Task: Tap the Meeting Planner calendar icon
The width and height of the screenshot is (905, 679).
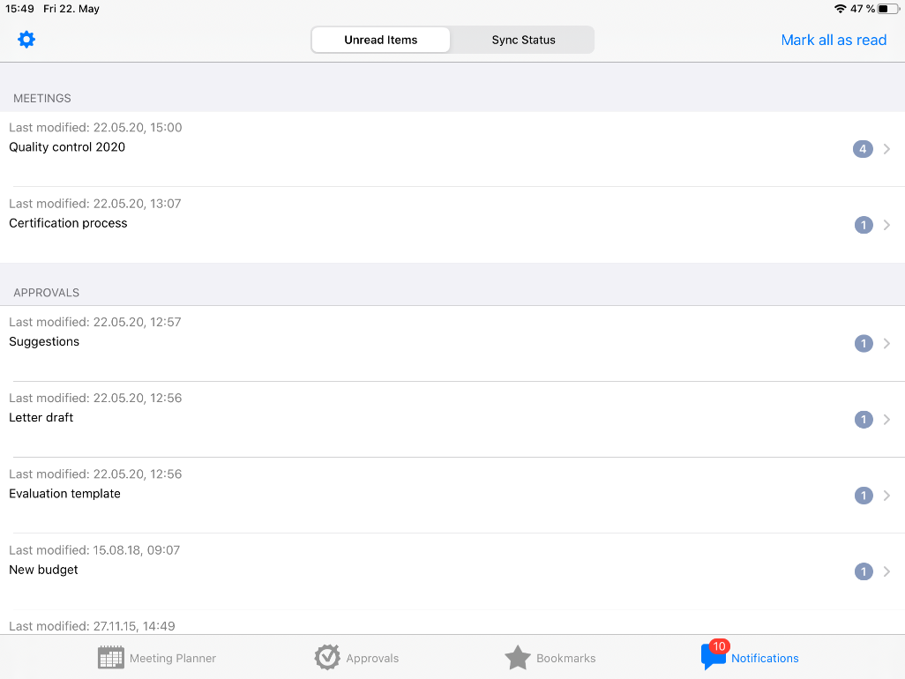Action: pos(111,658)
